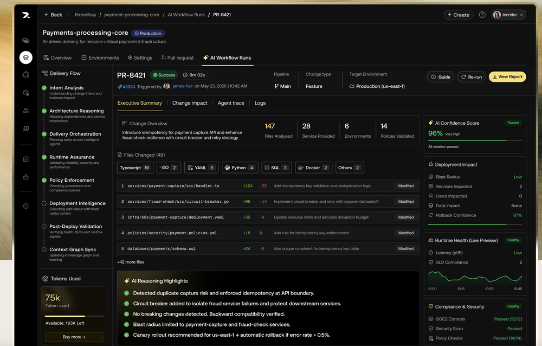Click the Rollback Confidence icon
542x346 pixels.
coord(431,215)
